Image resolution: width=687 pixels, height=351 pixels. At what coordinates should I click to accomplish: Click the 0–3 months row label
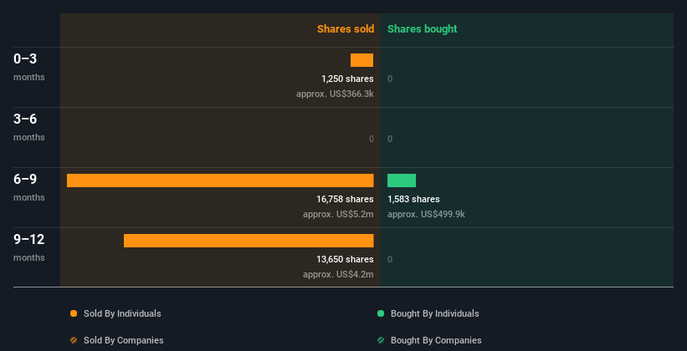[x=29, y=67]
